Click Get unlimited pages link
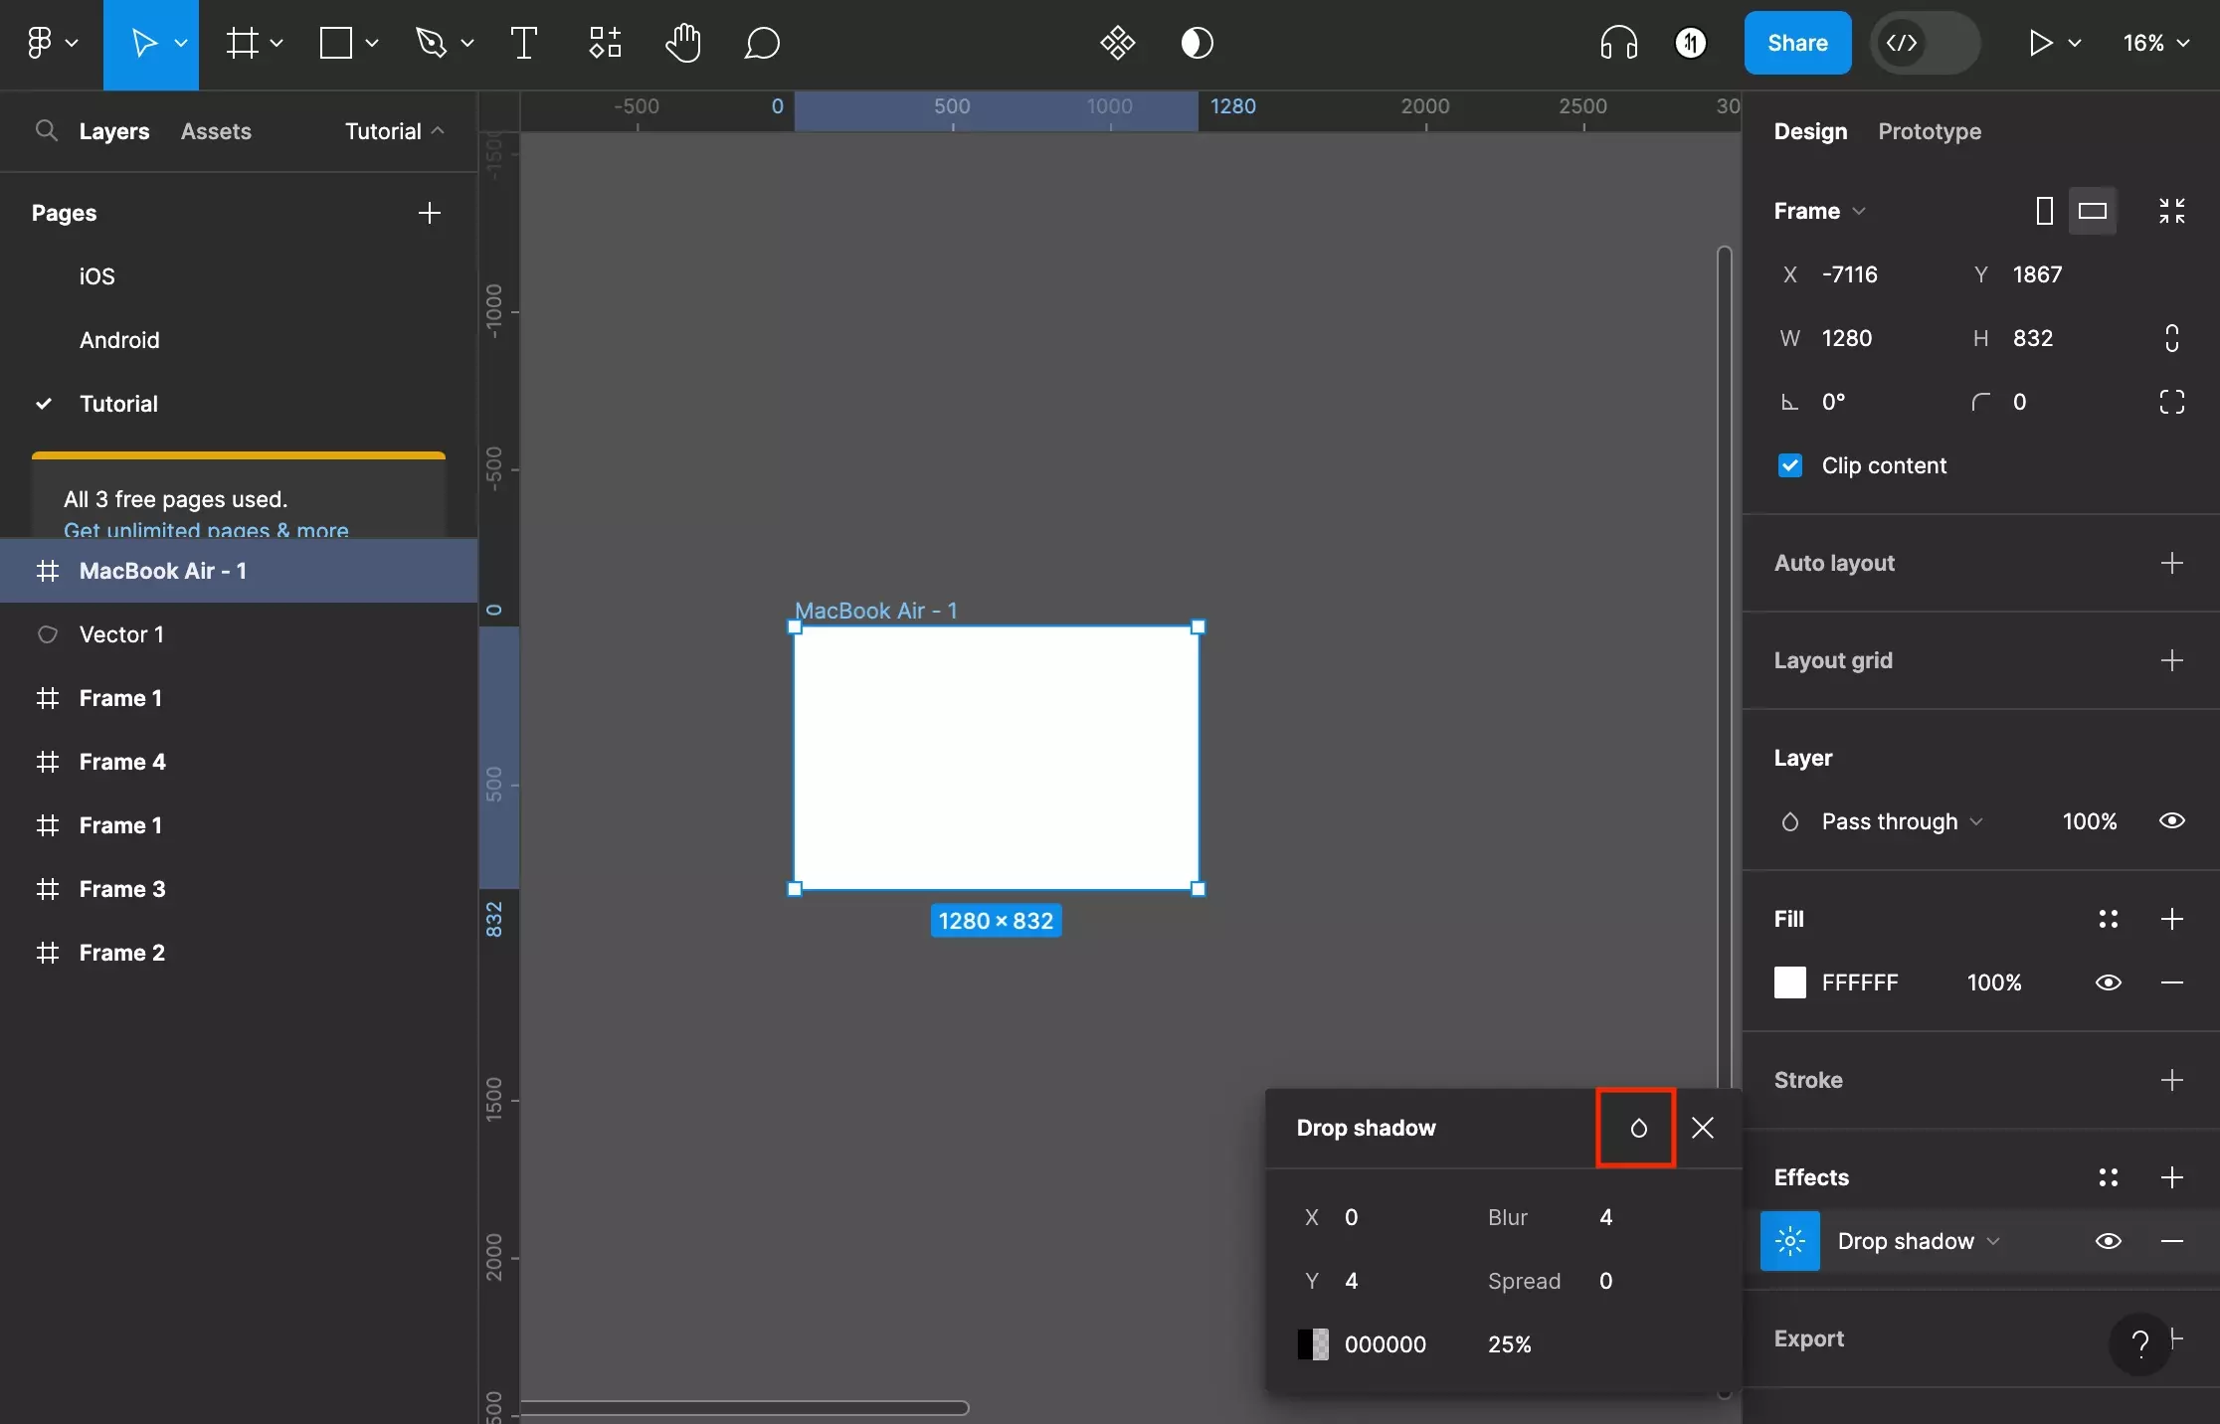Screen dimensions: 2220x1424 click(206, 529)
